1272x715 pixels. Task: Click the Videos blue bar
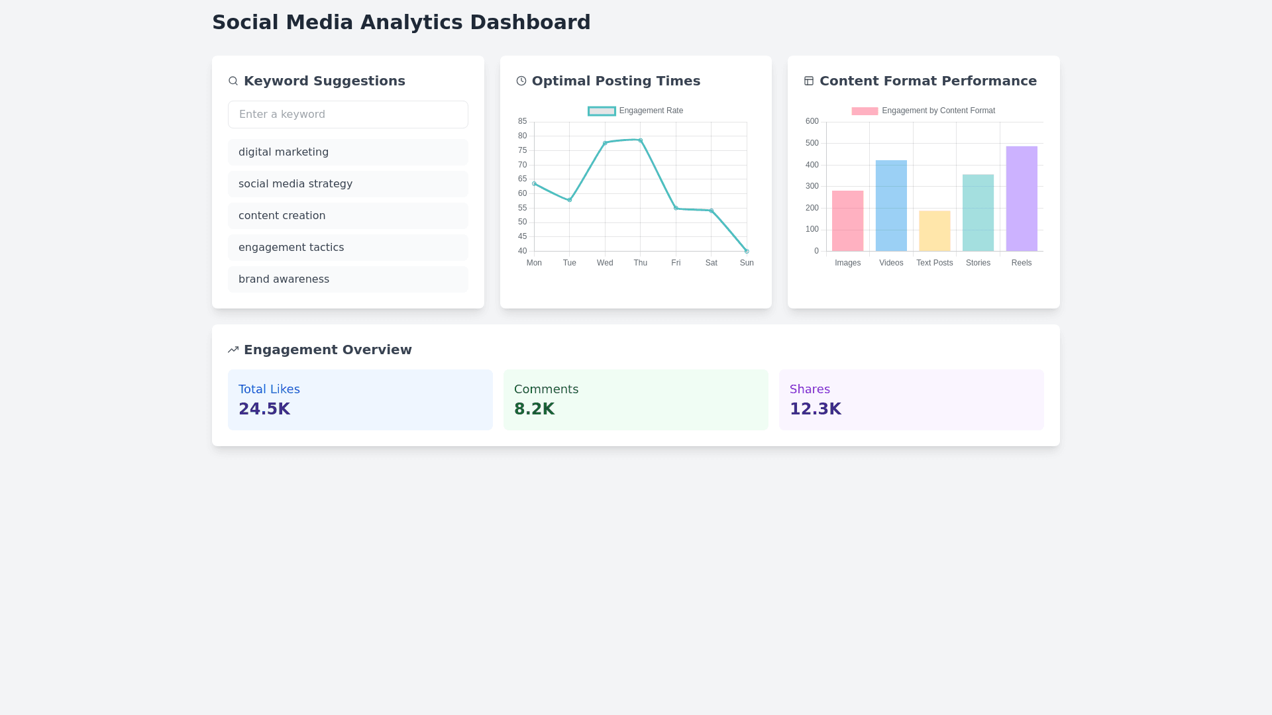[x=891, y=205]
